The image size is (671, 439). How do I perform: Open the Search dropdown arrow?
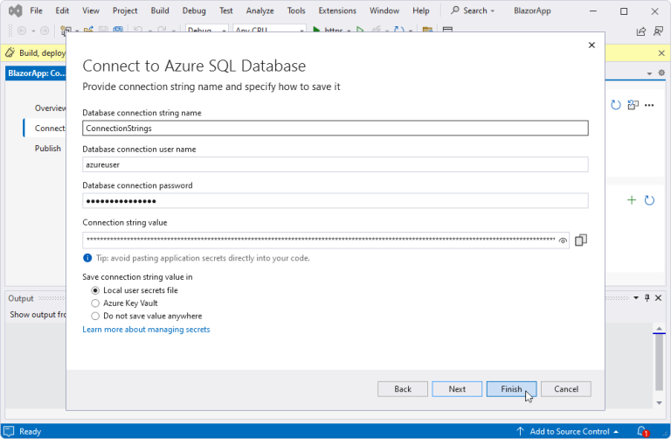pos(493,10)
